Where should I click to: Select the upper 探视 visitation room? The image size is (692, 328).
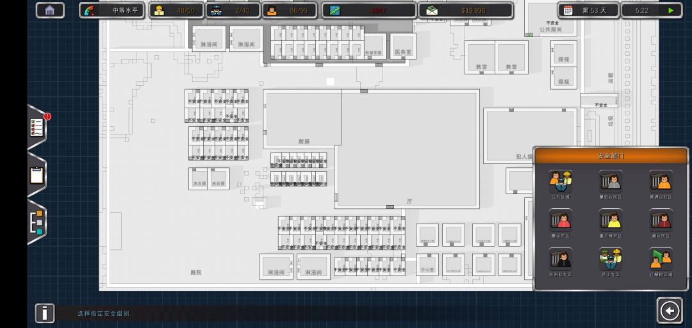564,53
